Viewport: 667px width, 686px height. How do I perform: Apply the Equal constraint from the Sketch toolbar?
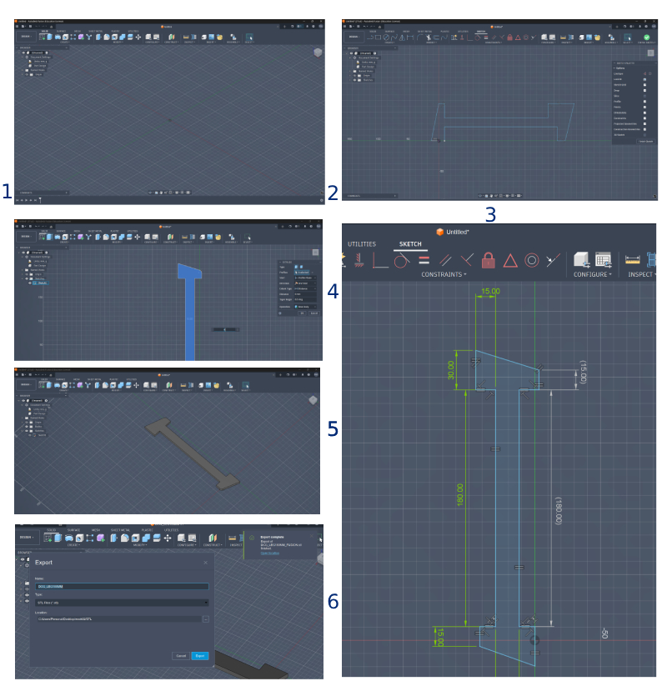click(x=424, y=260)
